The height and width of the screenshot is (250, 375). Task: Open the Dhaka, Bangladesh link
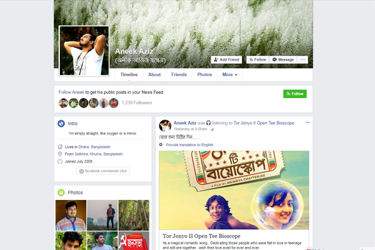point(94,147)
